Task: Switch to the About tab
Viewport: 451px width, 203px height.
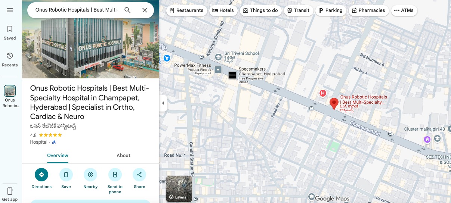Action: (x=123, y=156)
